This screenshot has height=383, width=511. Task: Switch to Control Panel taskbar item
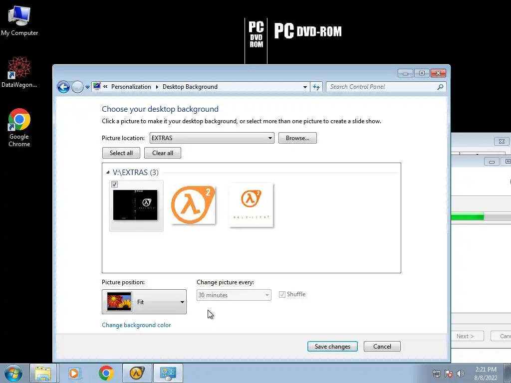coord(168,373)
